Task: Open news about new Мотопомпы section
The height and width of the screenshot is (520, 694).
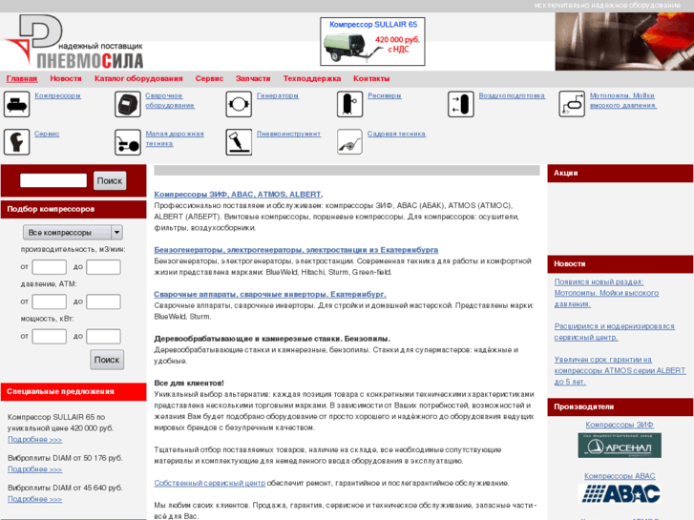Action: coord(606,293)
